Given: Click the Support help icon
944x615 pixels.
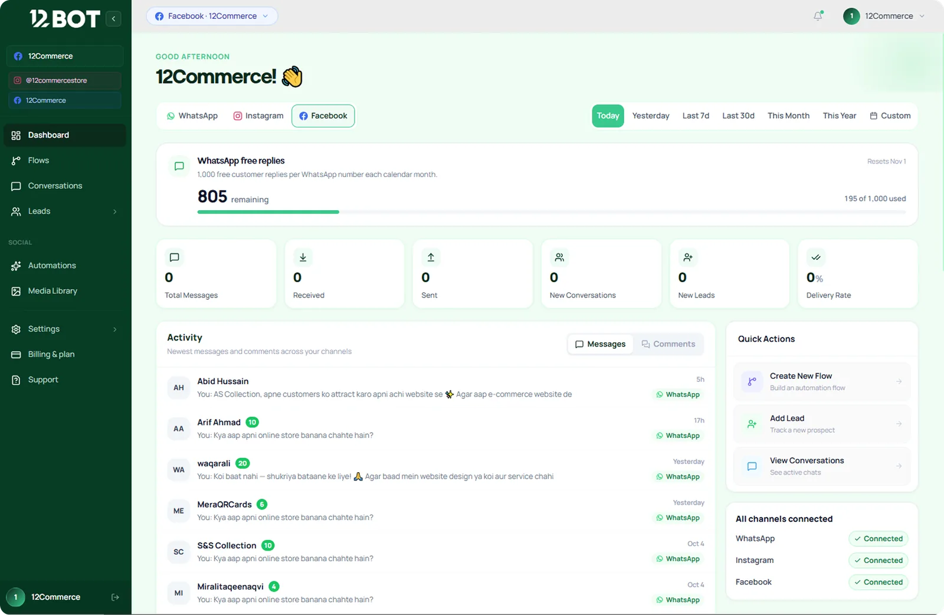Looking at the screenshot, I should [16, 380].
